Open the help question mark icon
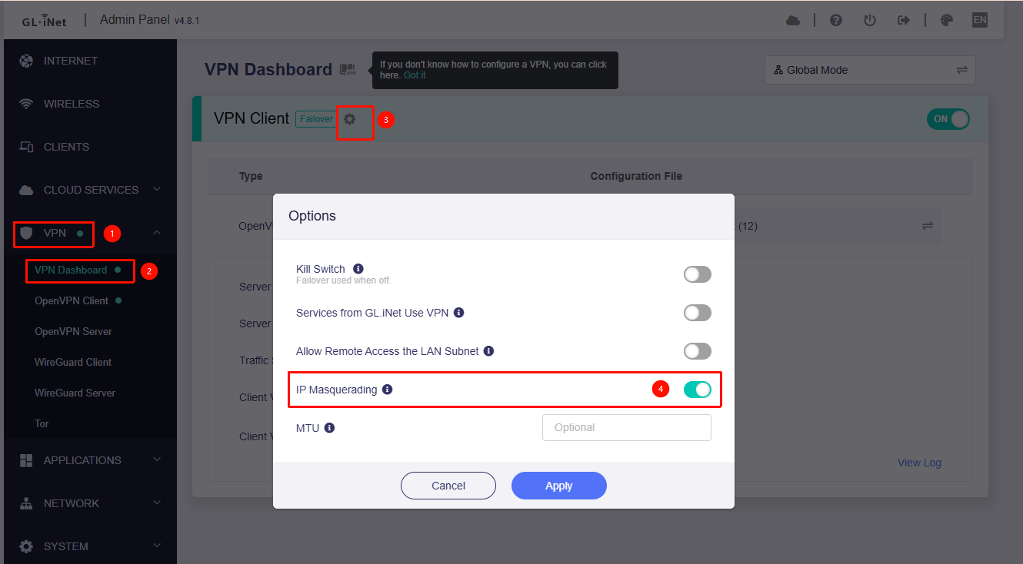The image size is (1023, 564). 836,21
